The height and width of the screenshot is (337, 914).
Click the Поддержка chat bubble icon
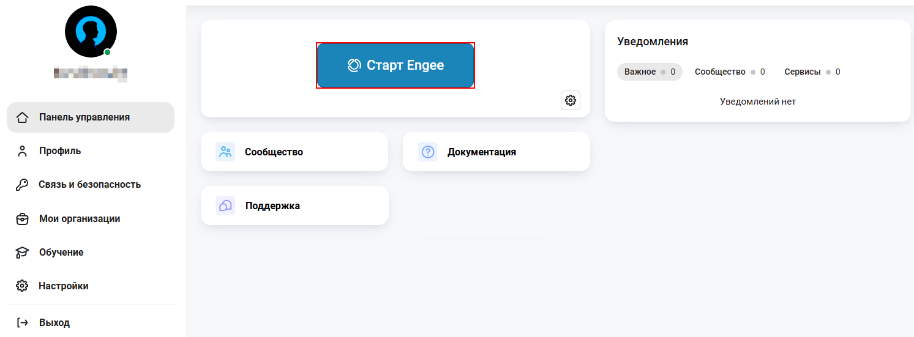tap(225, 206)
